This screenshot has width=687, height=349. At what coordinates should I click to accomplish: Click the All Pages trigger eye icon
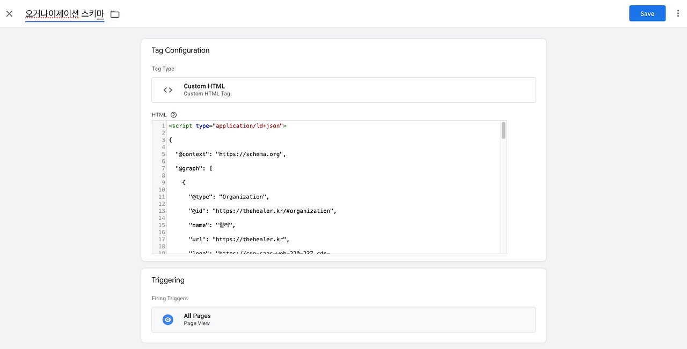168,320
